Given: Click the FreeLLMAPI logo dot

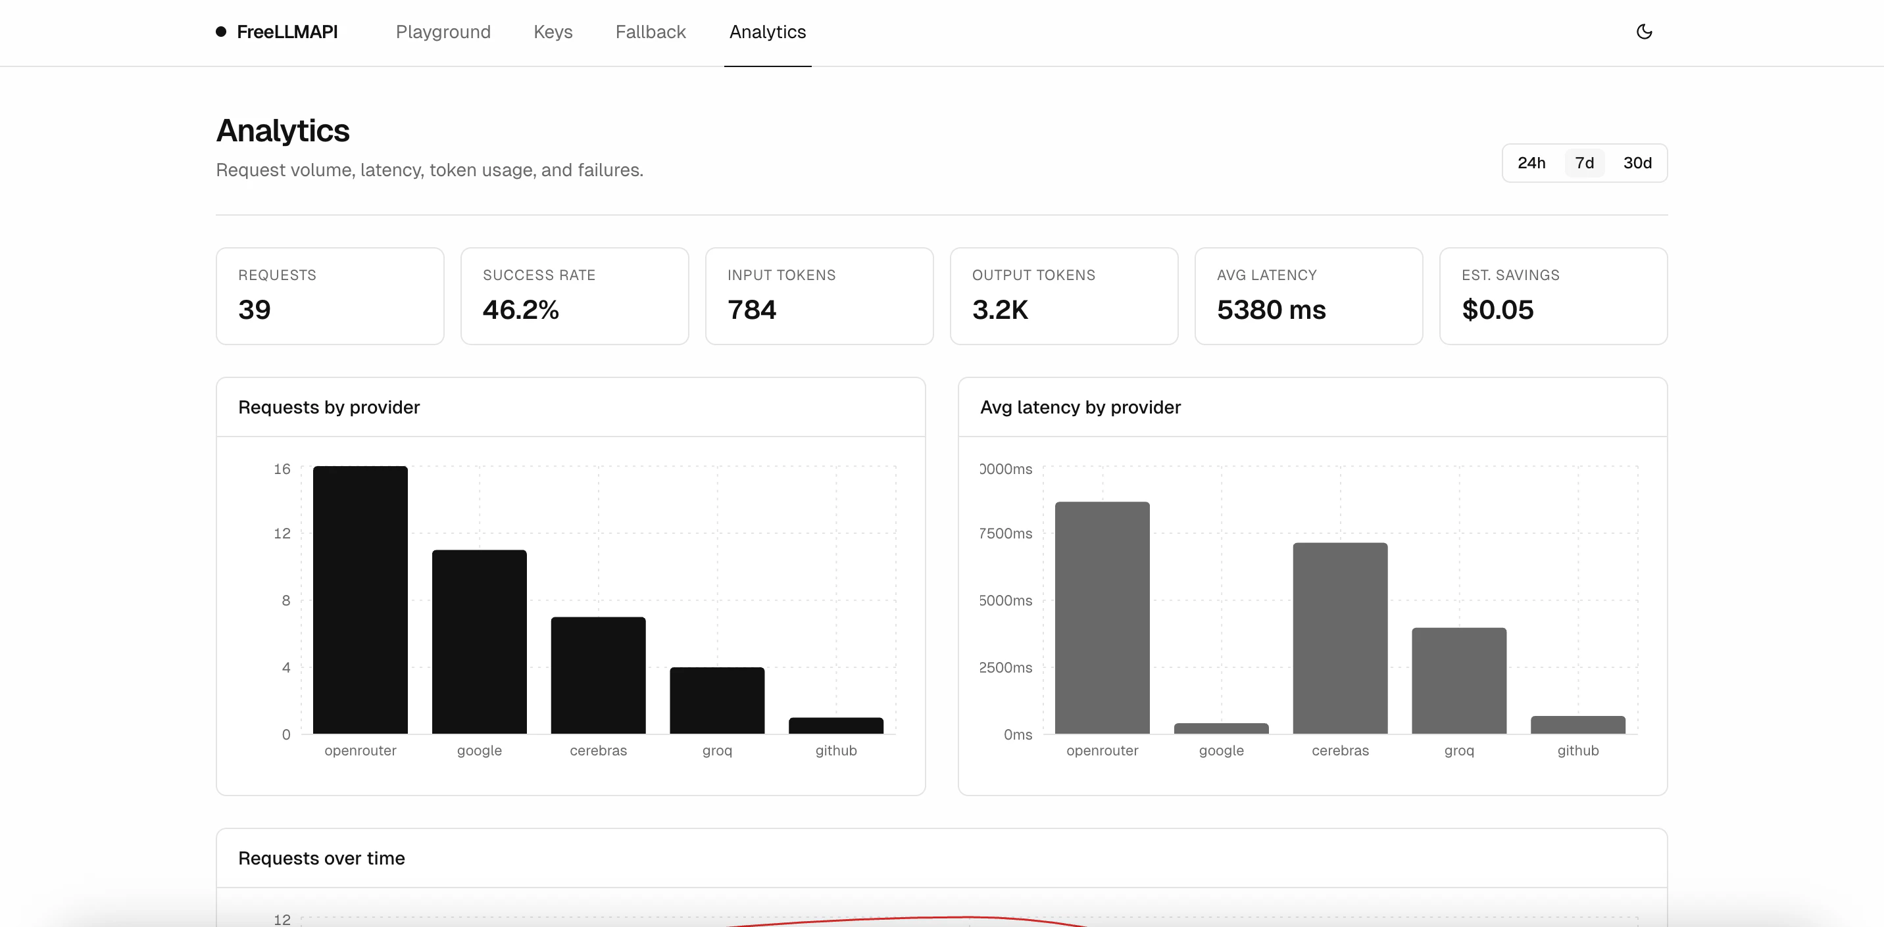Looking at the screenshot, I should [x=220, y=32].
